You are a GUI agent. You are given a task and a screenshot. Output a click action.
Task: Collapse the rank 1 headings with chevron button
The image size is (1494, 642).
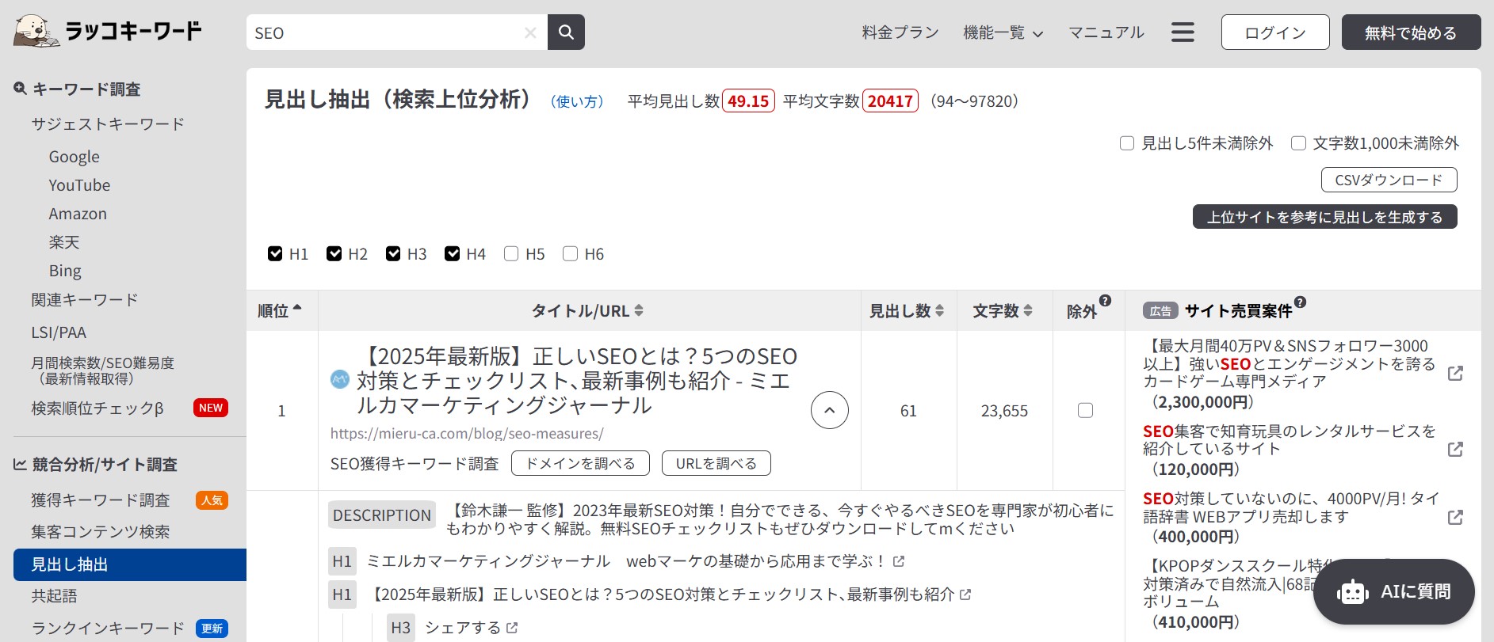[830, 410]
